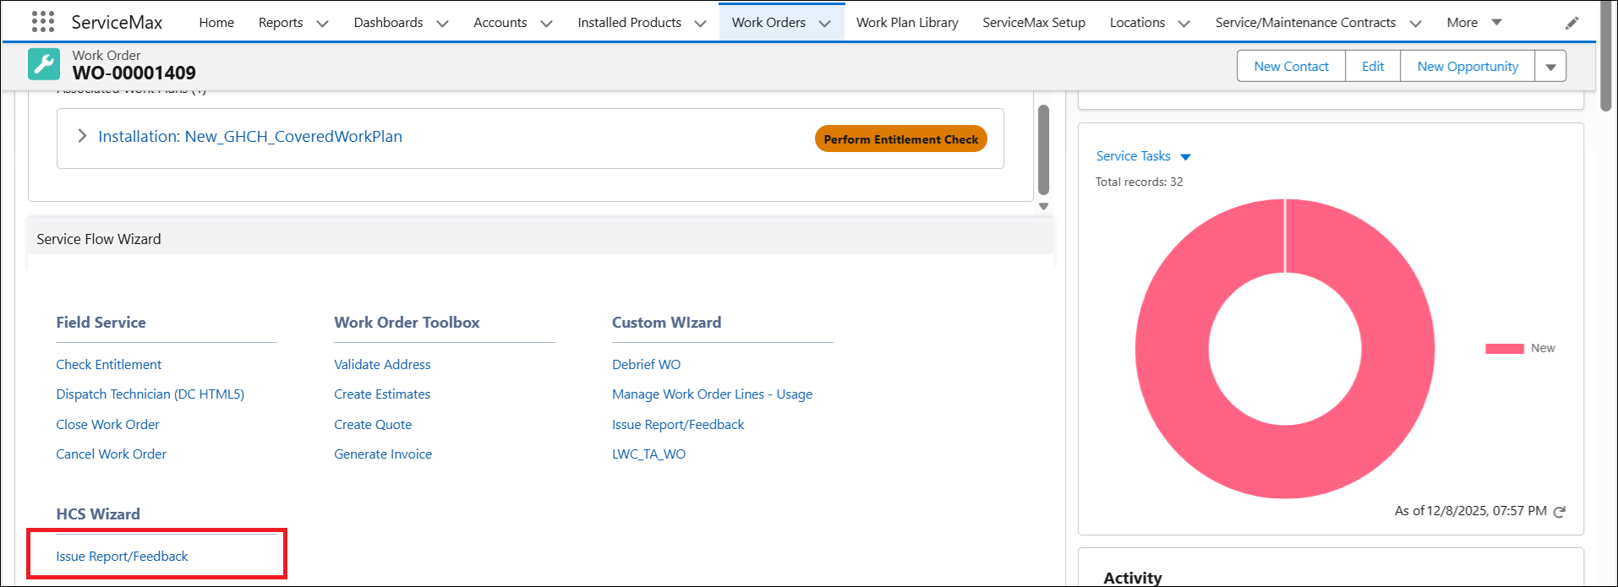
Task: Click the Cancel Work Order link
Action: (x=111, y=454)
